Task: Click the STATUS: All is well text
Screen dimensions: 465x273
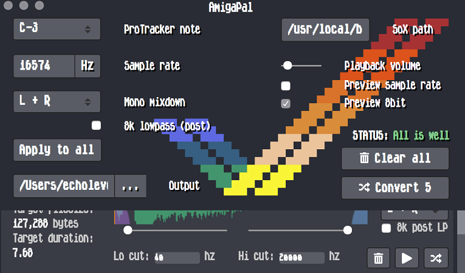Action: 401,136
